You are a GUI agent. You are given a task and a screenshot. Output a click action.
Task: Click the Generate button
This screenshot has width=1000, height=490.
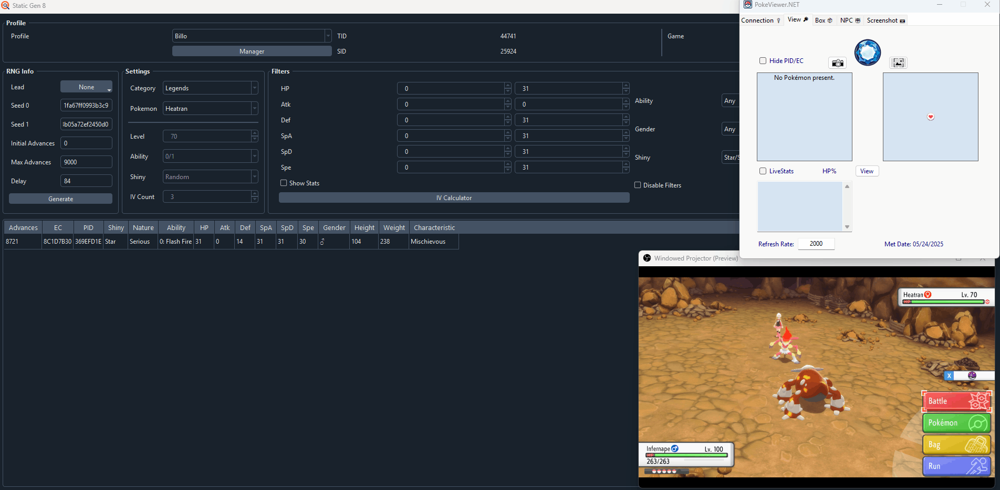tap(61, 199)
